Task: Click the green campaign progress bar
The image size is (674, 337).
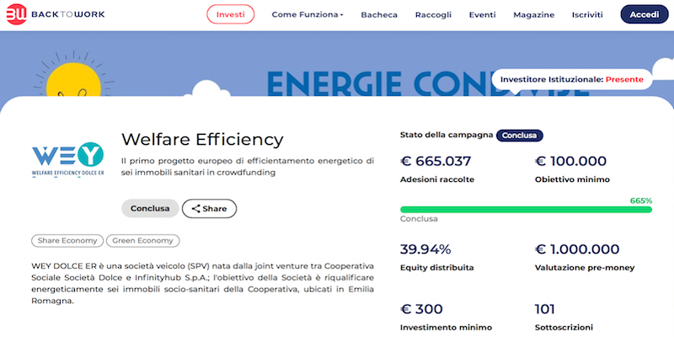Action: 526,209
